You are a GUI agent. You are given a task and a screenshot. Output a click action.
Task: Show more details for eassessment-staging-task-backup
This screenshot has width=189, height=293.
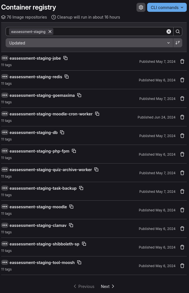tap(5, 188)
